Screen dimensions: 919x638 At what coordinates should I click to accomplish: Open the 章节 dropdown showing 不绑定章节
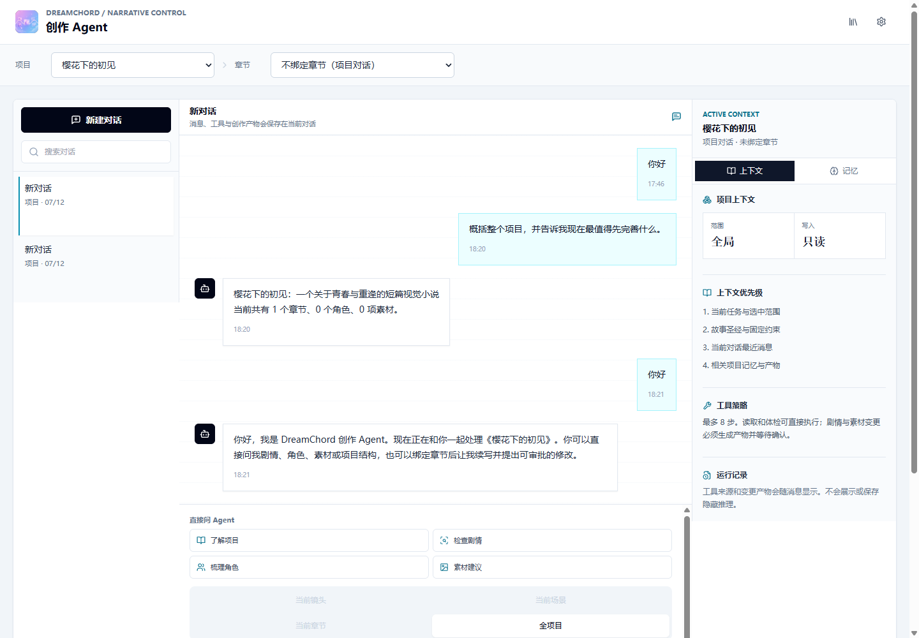362,65
